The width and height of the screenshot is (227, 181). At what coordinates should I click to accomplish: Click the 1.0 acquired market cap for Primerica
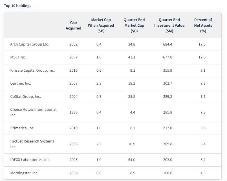tap(99, 128)
